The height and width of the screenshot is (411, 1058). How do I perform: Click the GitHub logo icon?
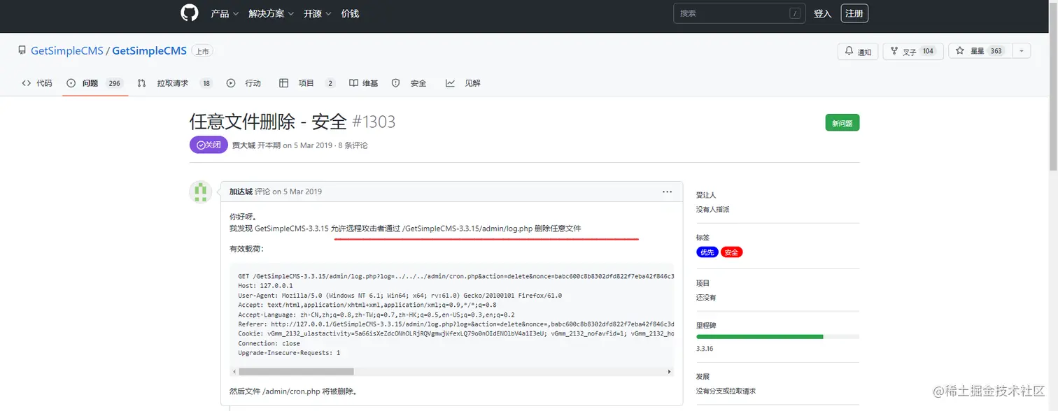(190, 13)
